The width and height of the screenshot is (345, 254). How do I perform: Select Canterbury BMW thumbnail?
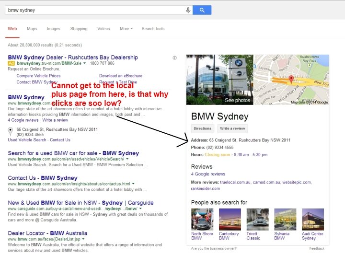(x=230, y=219)
